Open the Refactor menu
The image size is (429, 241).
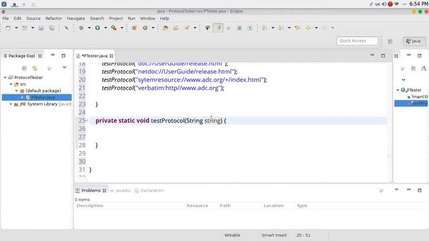pos(54,18)
